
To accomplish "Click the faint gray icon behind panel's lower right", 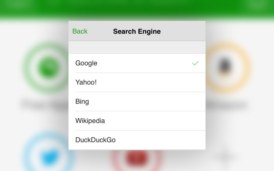I will pos(225,156).
